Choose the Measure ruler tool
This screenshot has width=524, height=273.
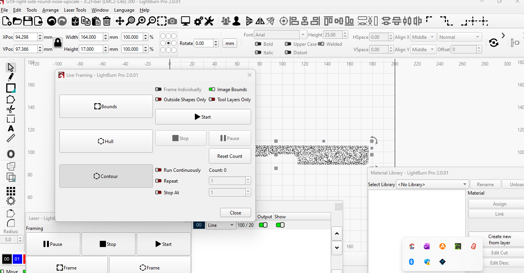point(11,138)
